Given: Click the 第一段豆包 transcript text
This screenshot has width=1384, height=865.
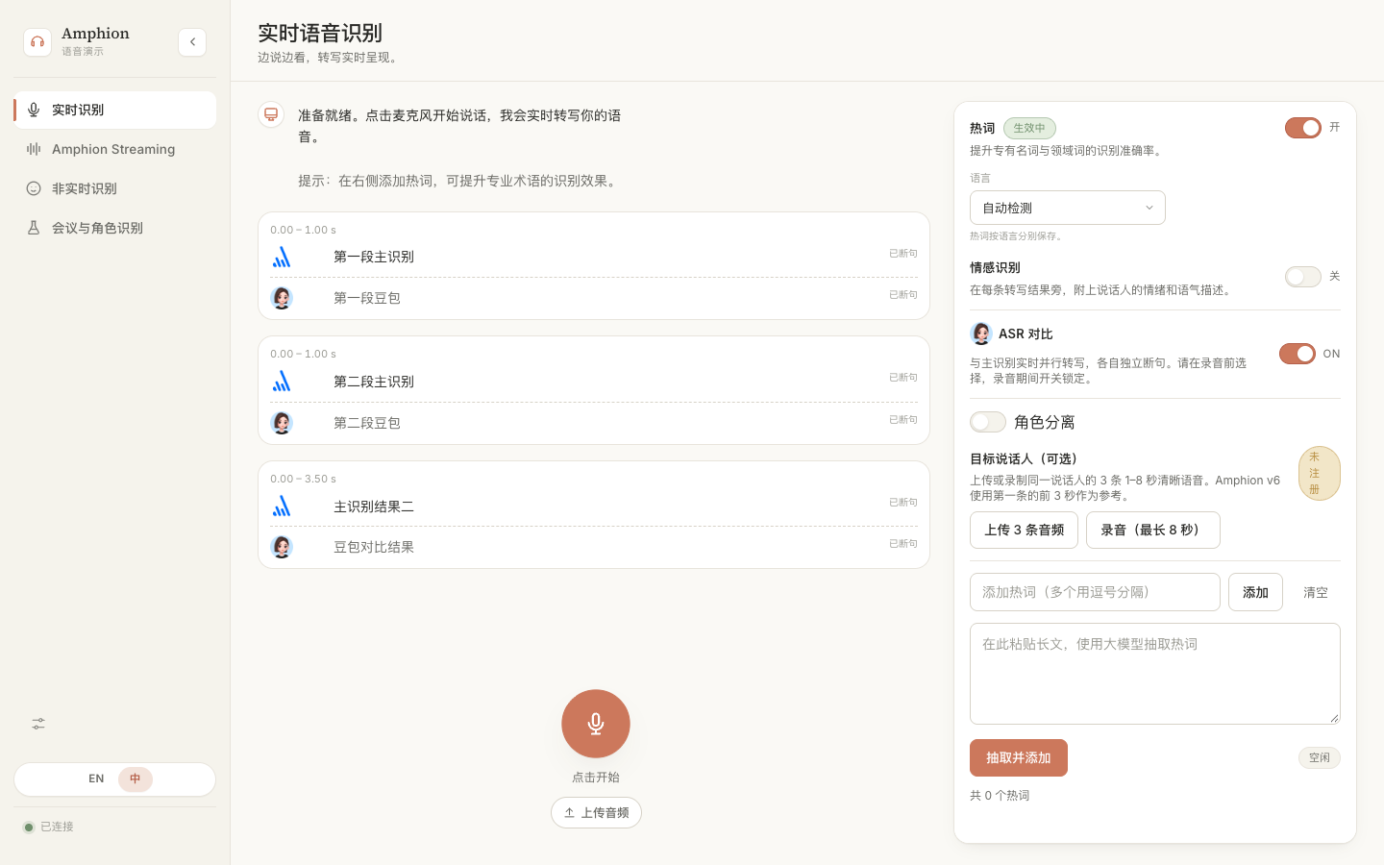Looking at the screenshot, I should (x=367, y=298).
